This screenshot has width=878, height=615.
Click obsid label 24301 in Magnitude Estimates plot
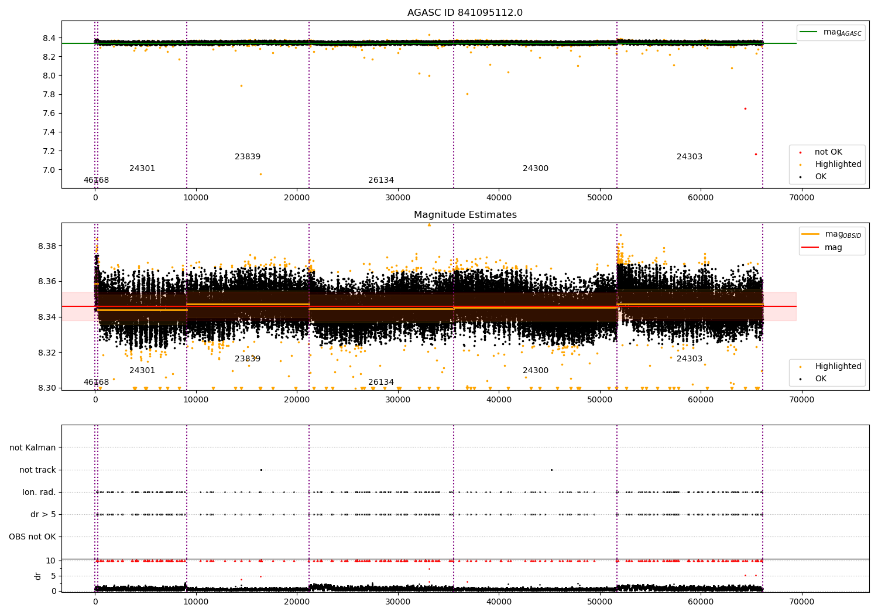(142, 371)
